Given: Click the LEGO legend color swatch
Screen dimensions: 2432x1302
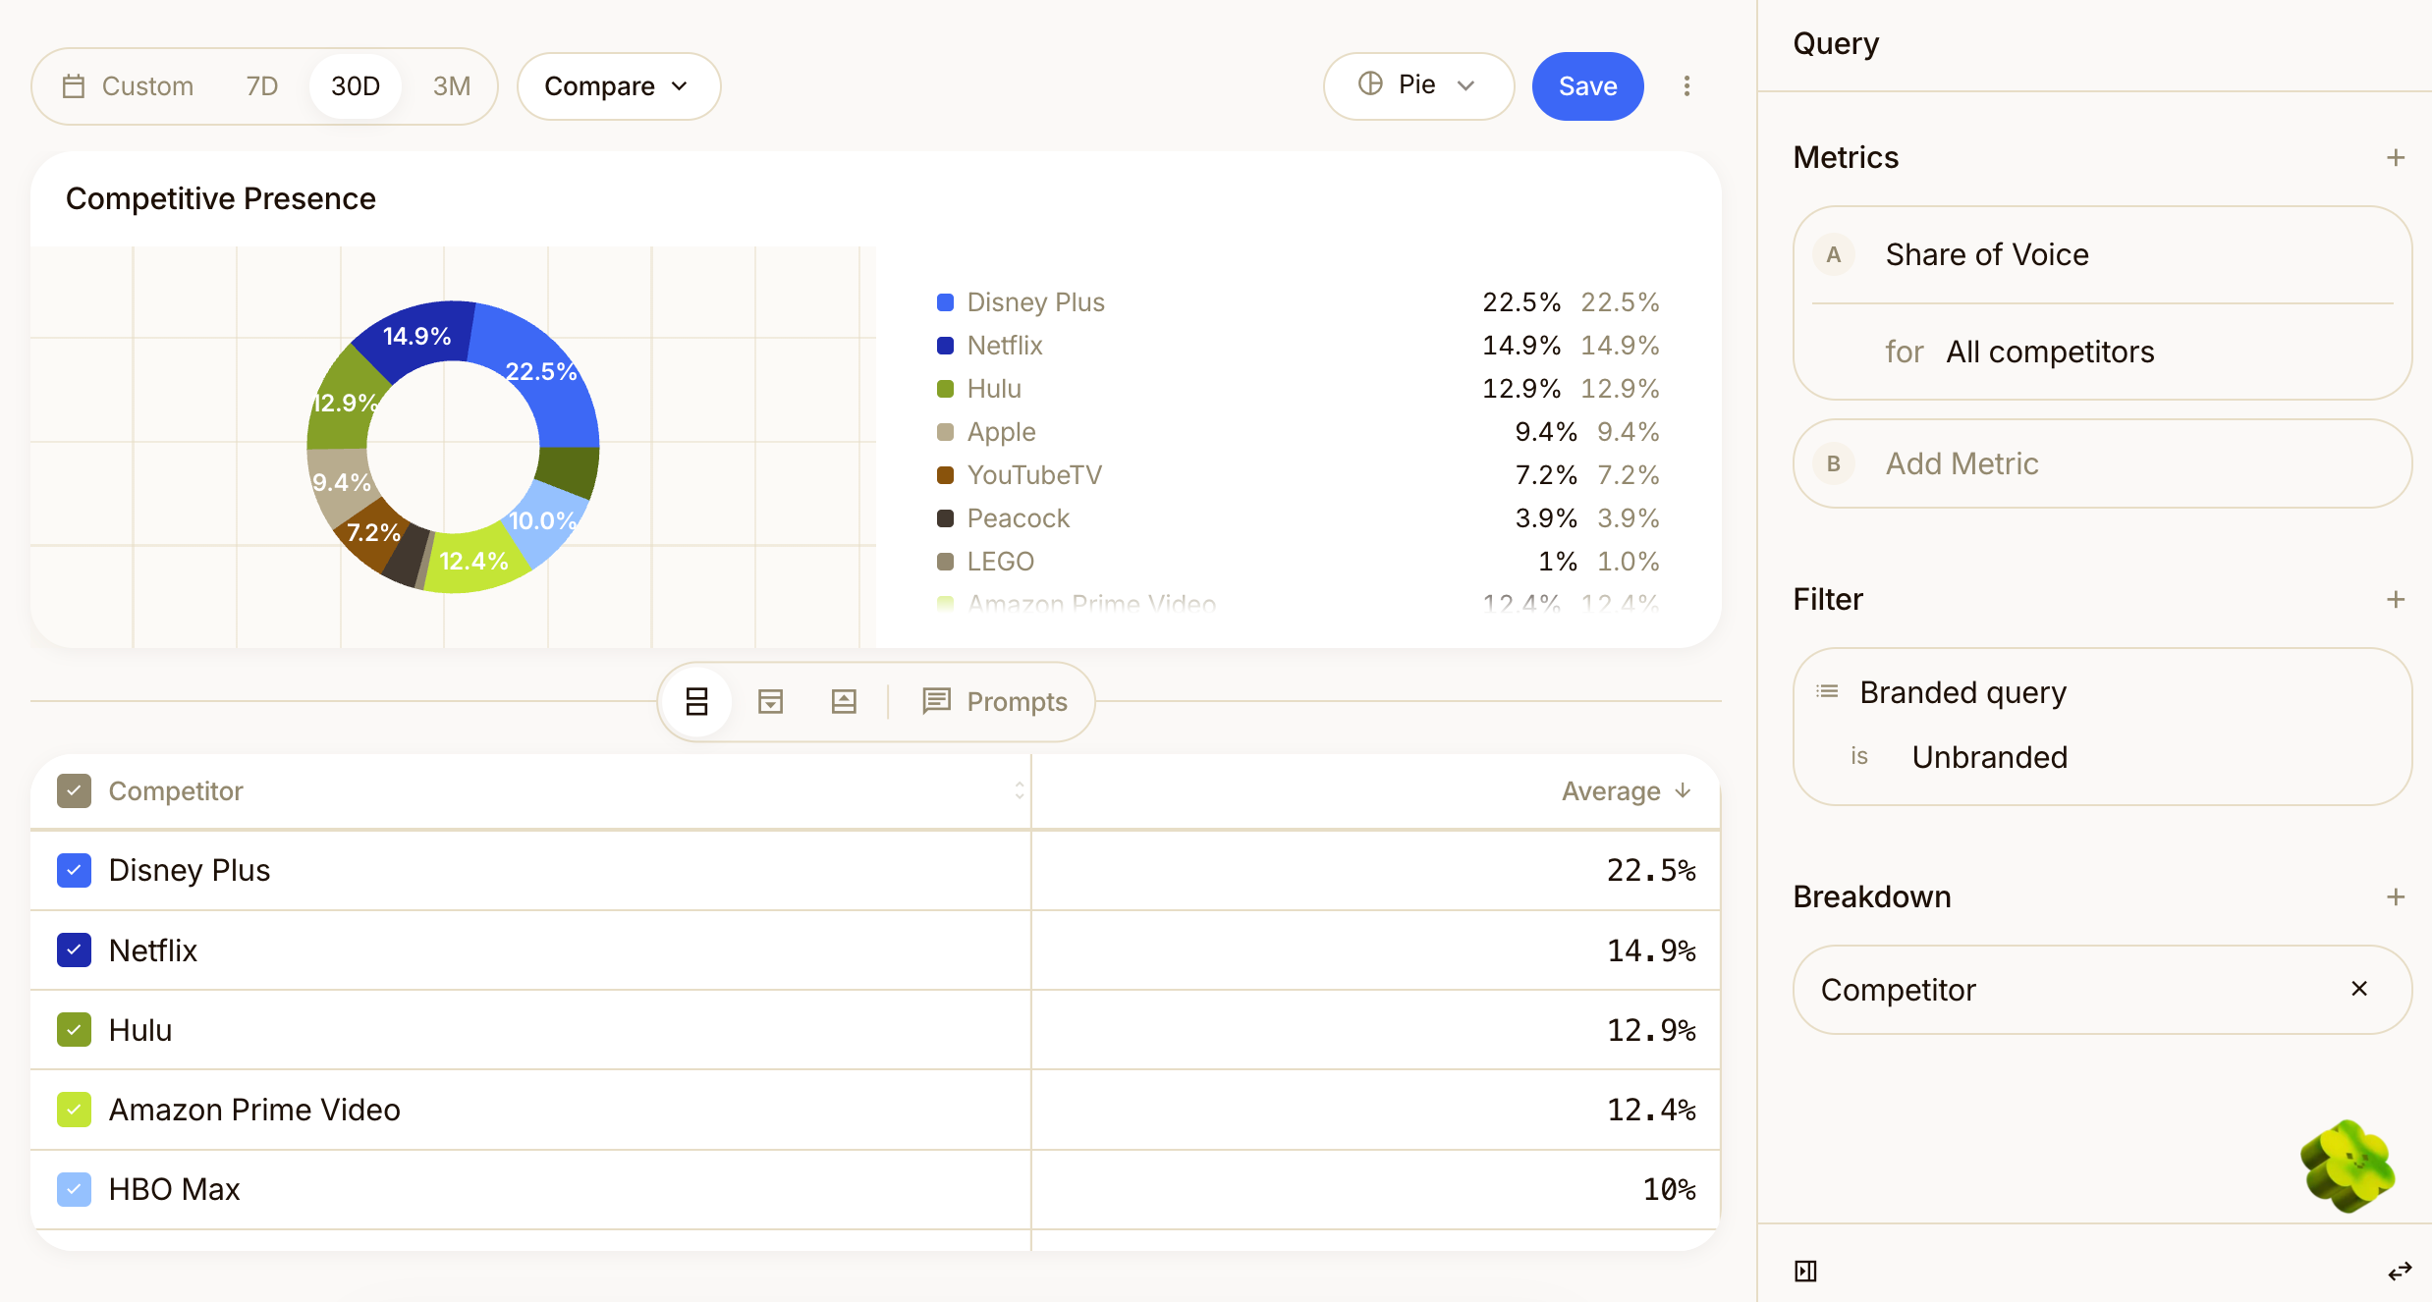Looking at the screenshot, I should click(x=945, y=562).
